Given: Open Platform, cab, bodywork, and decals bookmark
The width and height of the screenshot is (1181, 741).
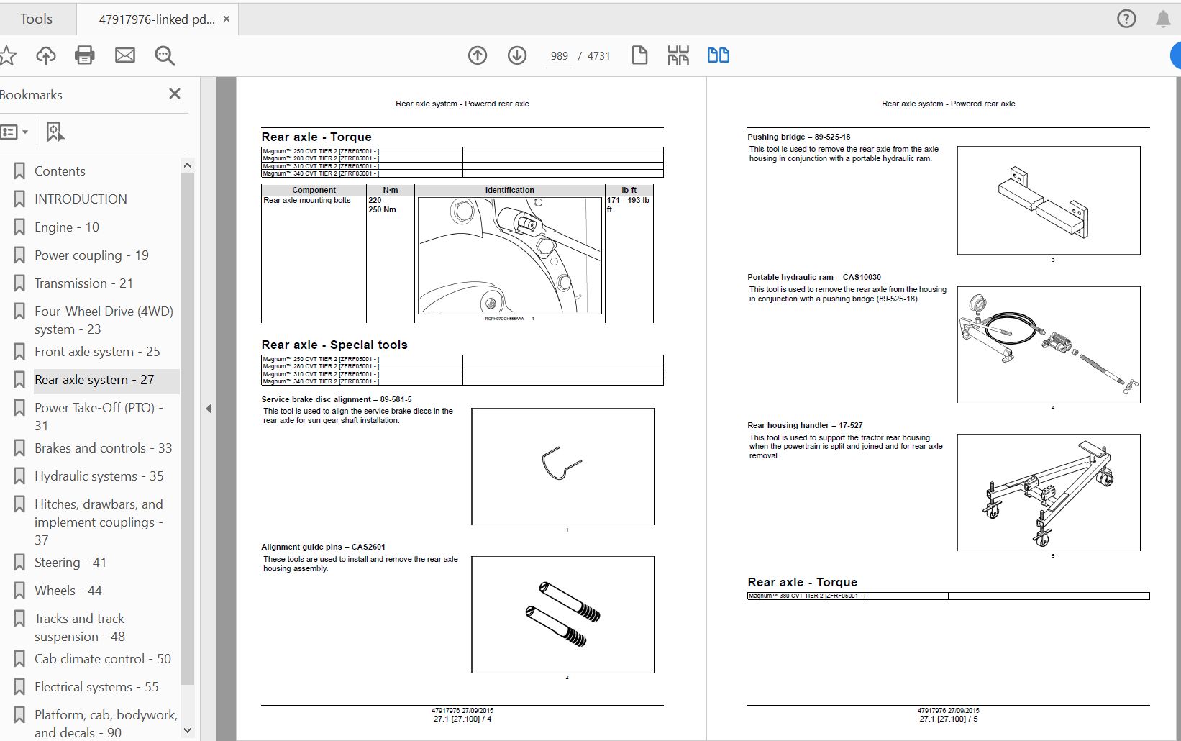Looking at the screenshot, I should 106,724.
